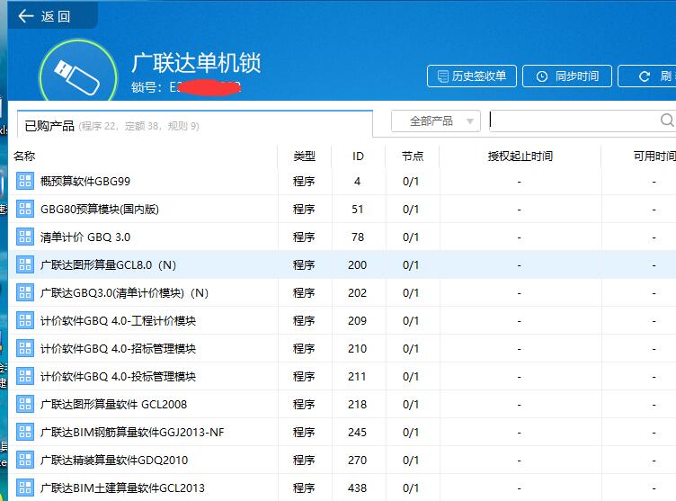Select 广联达精装算量软件GDQ2010 name
Image resolution: width=676 pixels, height=501 pixels.
(x=114, y=461)
